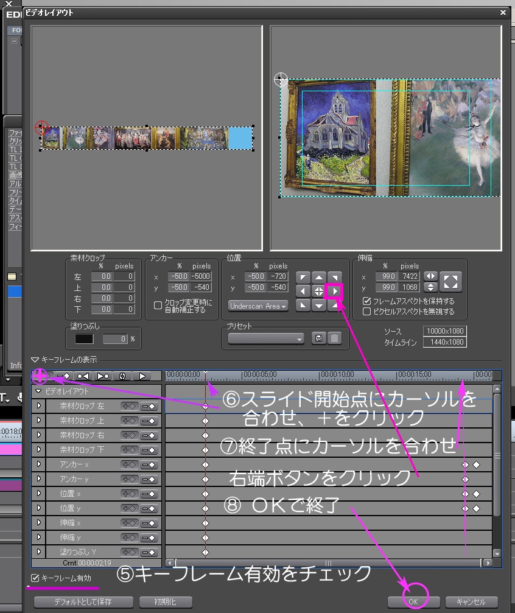
Task: Jump to the next keyframe
Action: point(102,376)
